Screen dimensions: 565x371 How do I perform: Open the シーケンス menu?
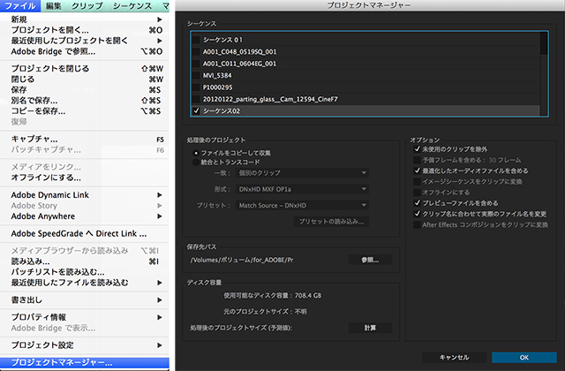(132, 6)
